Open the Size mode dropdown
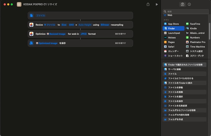211x136 pixels. pos(64,25)
